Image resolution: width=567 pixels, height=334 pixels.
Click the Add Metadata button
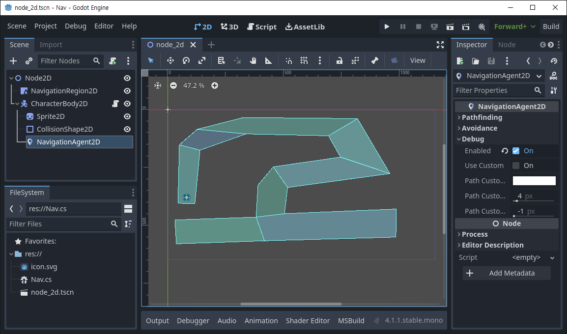507,273
